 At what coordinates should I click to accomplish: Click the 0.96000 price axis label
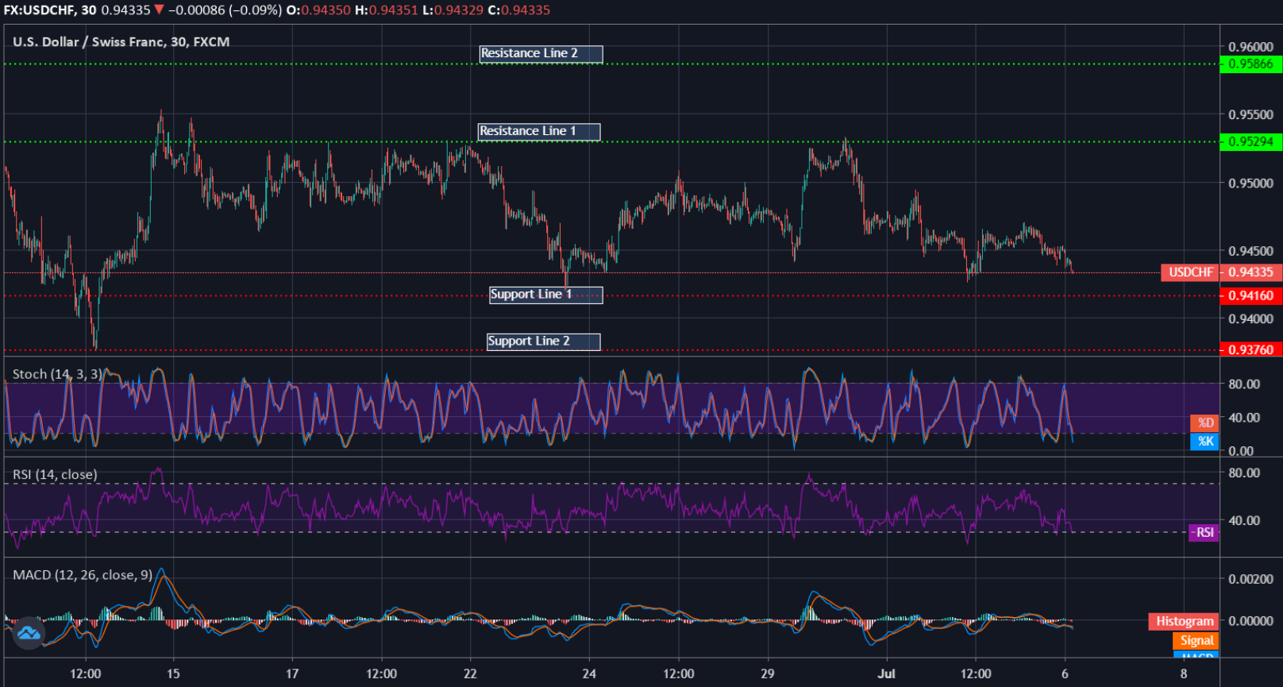tap(1250, 47)
